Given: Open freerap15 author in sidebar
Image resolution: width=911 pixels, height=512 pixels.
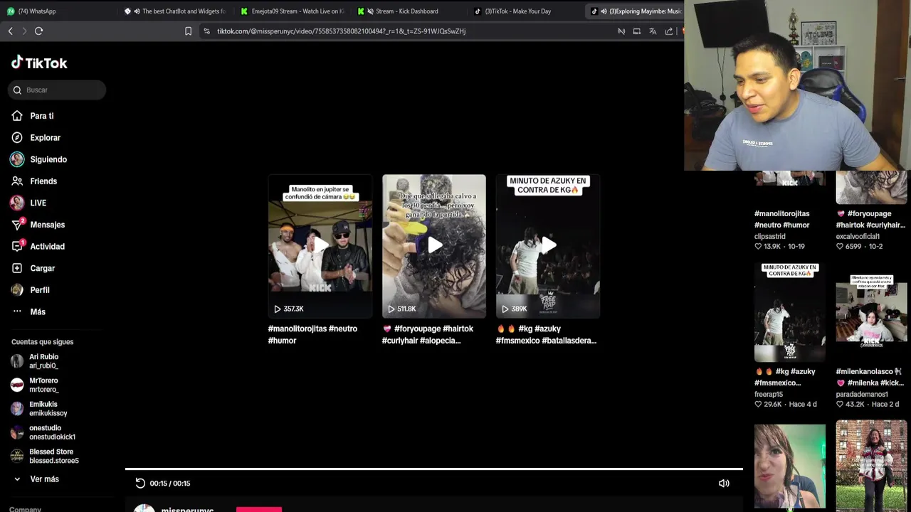Looking at the screenshot, I should coord(769,394).
